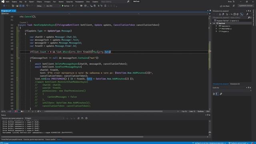Click the red error count indicator
Viewport: 256px width, 144px height.
16,111
